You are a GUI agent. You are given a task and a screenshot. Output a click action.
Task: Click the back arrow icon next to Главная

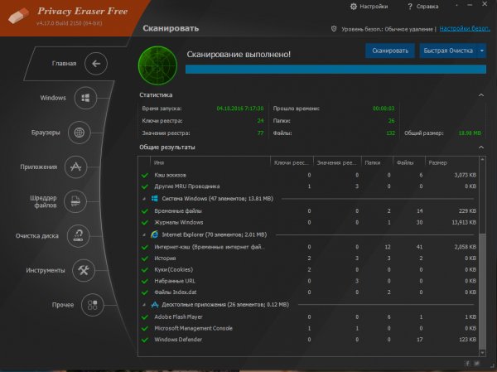[x=96, y=64]
